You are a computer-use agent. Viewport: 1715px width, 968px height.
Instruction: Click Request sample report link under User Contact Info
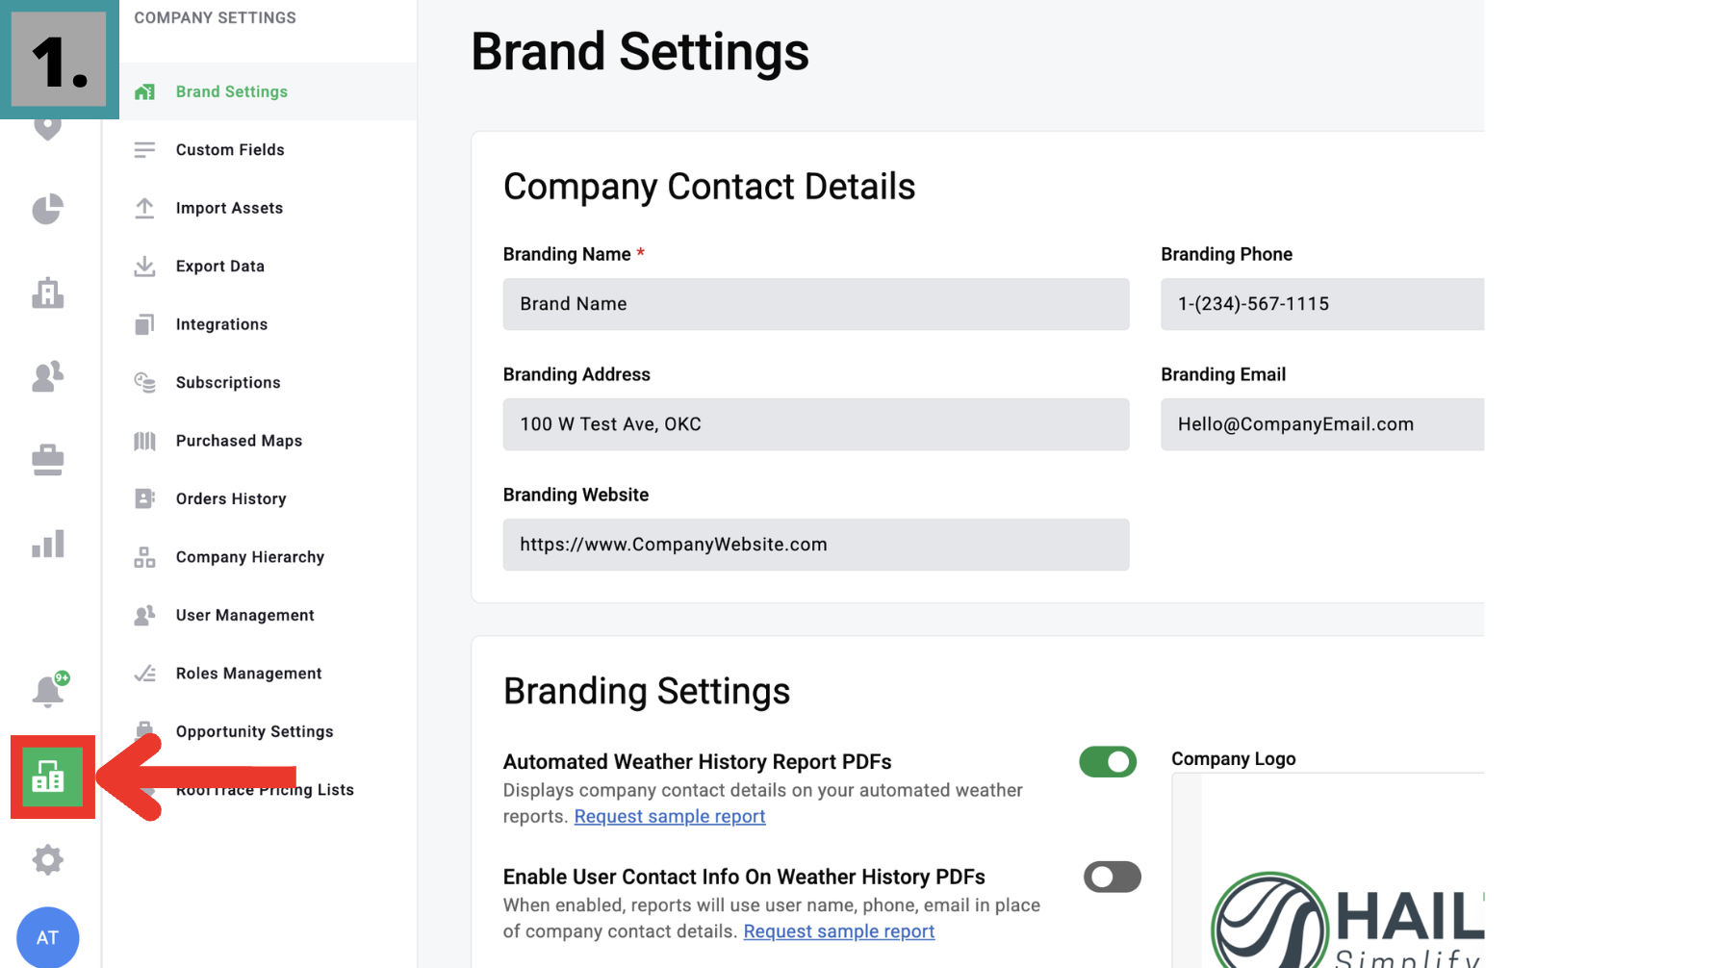(838, 932)
